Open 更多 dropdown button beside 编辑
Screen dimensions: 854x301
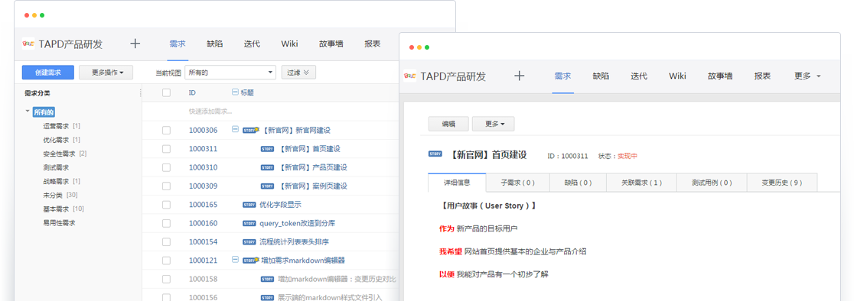[x=493, y=124]
